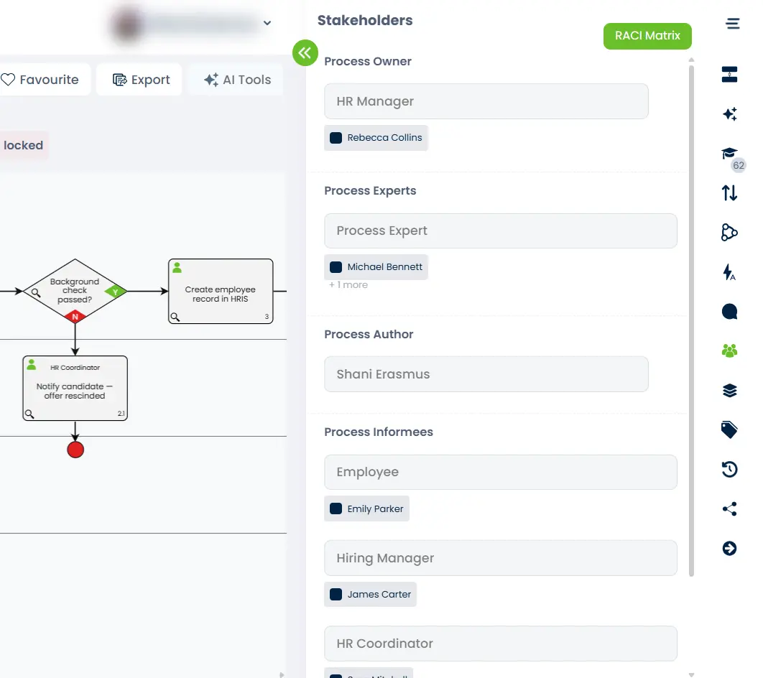Open the training graduation cap icon
763x678 pixels.
click(729, 154)
